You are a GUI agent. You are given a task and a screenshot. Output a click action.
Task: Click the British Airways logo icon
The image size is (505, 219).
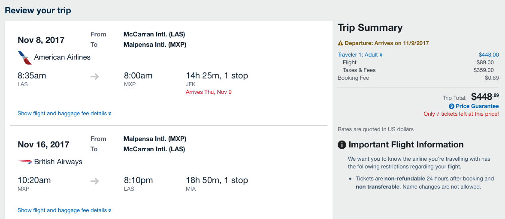[x=25, y=162]
